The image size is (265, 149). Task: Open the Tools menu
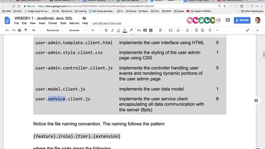[63, 23]
